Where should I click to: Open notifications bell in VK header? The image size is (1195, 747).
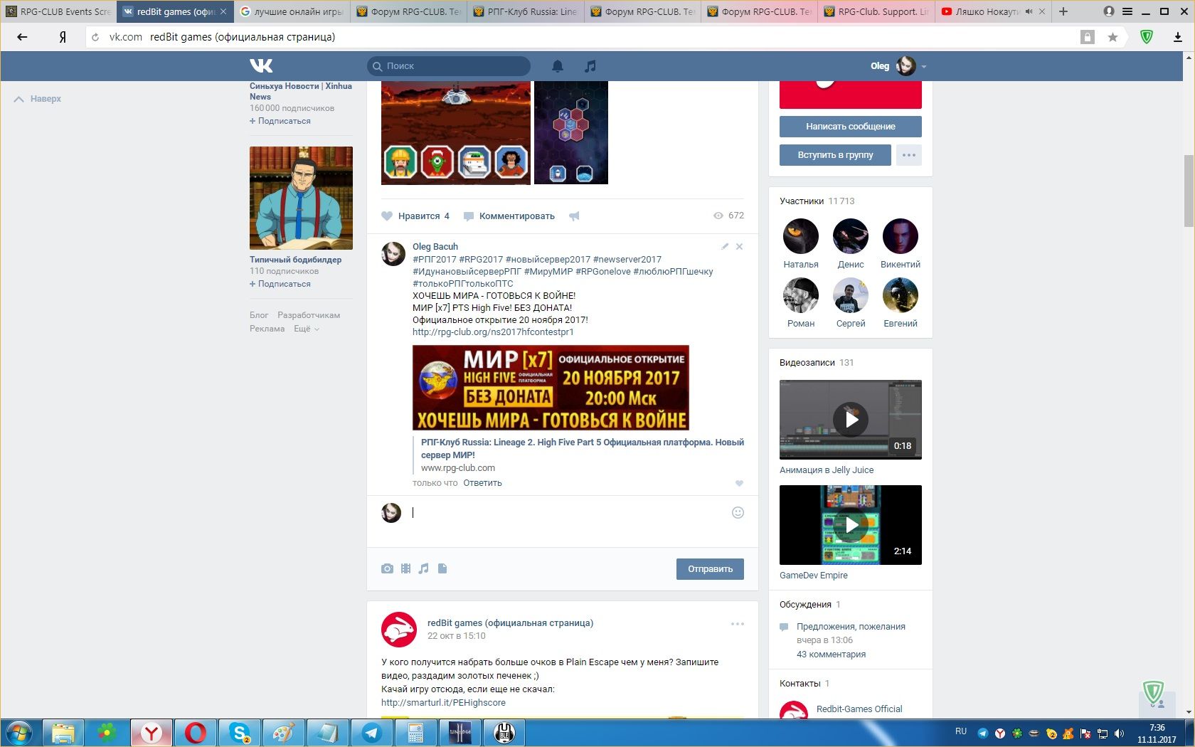[x=558, y=66]
